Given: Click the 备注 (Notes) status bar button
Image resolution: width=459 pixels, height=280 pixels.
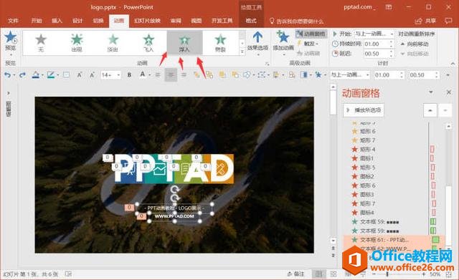Looking at the screenshot, I should 295,274.
